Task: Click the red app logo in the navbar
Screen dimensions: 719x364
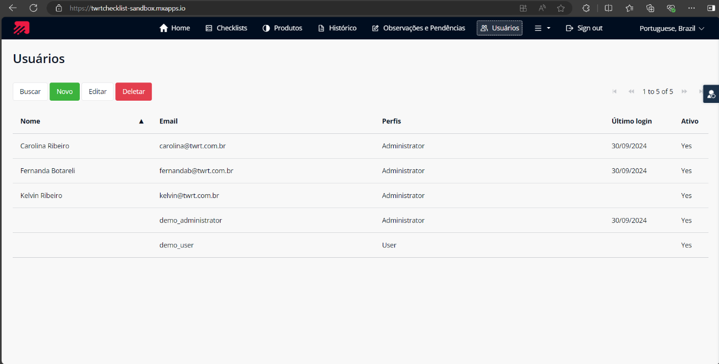Action: pyautogui.click(x=22, y=28)
